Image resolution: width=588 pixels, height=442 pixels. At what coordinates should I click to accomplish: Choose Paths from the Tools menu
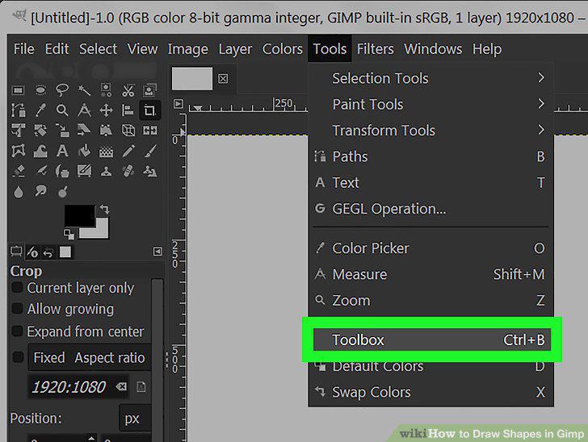coord(430,156)
